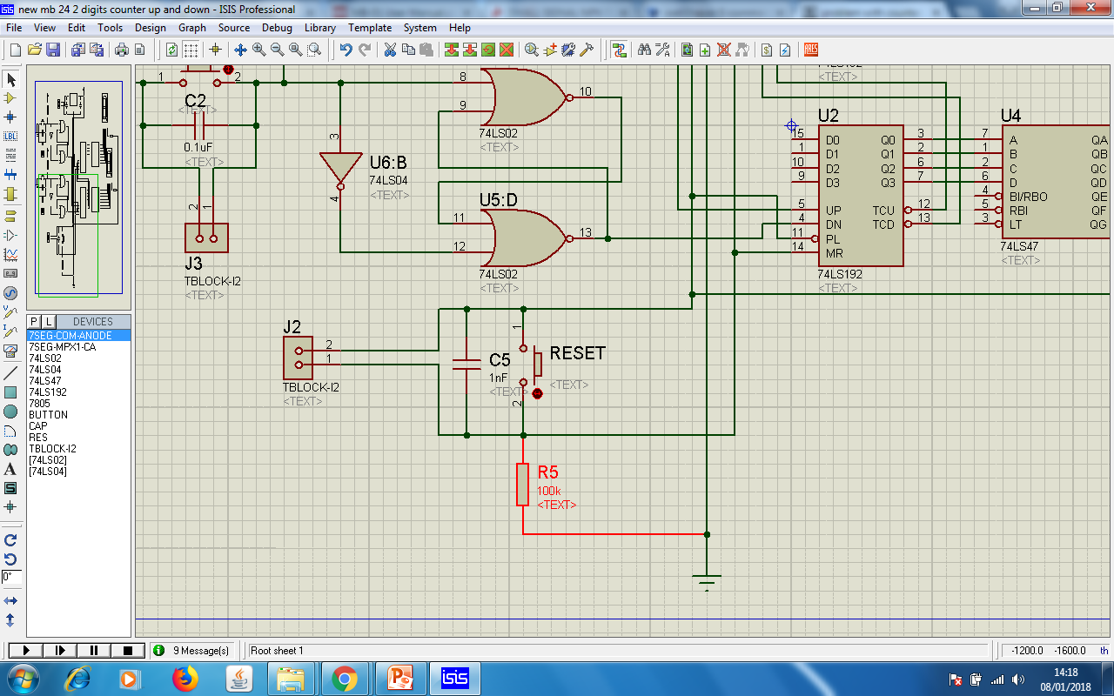
Task: Select 74LS47 in devices list
Action: click(78, 380)
